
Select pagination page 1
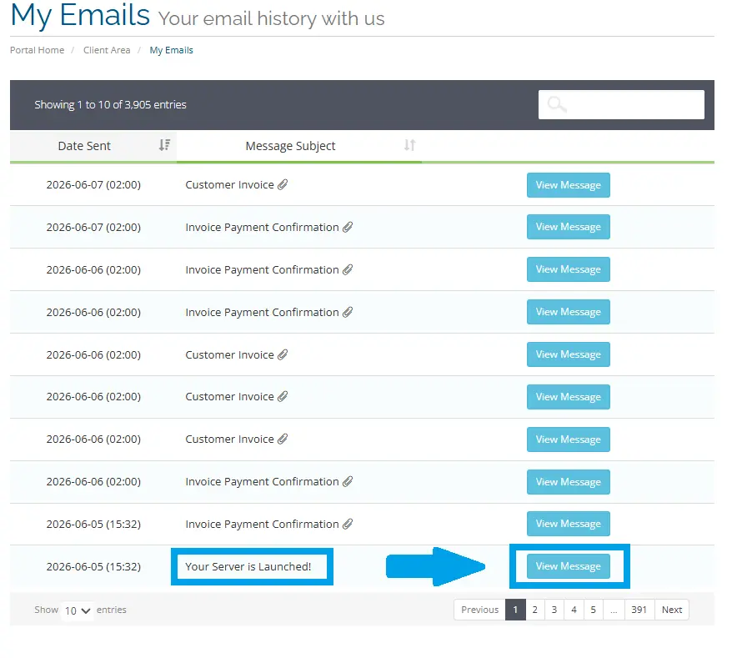click(x=515, y=610)
